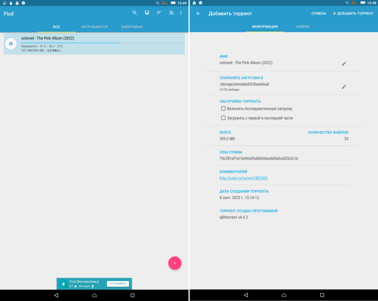Check Загружать с первой и последней части
The height and width of the screenshot is (301, 378).
click(x=223, y=118)
